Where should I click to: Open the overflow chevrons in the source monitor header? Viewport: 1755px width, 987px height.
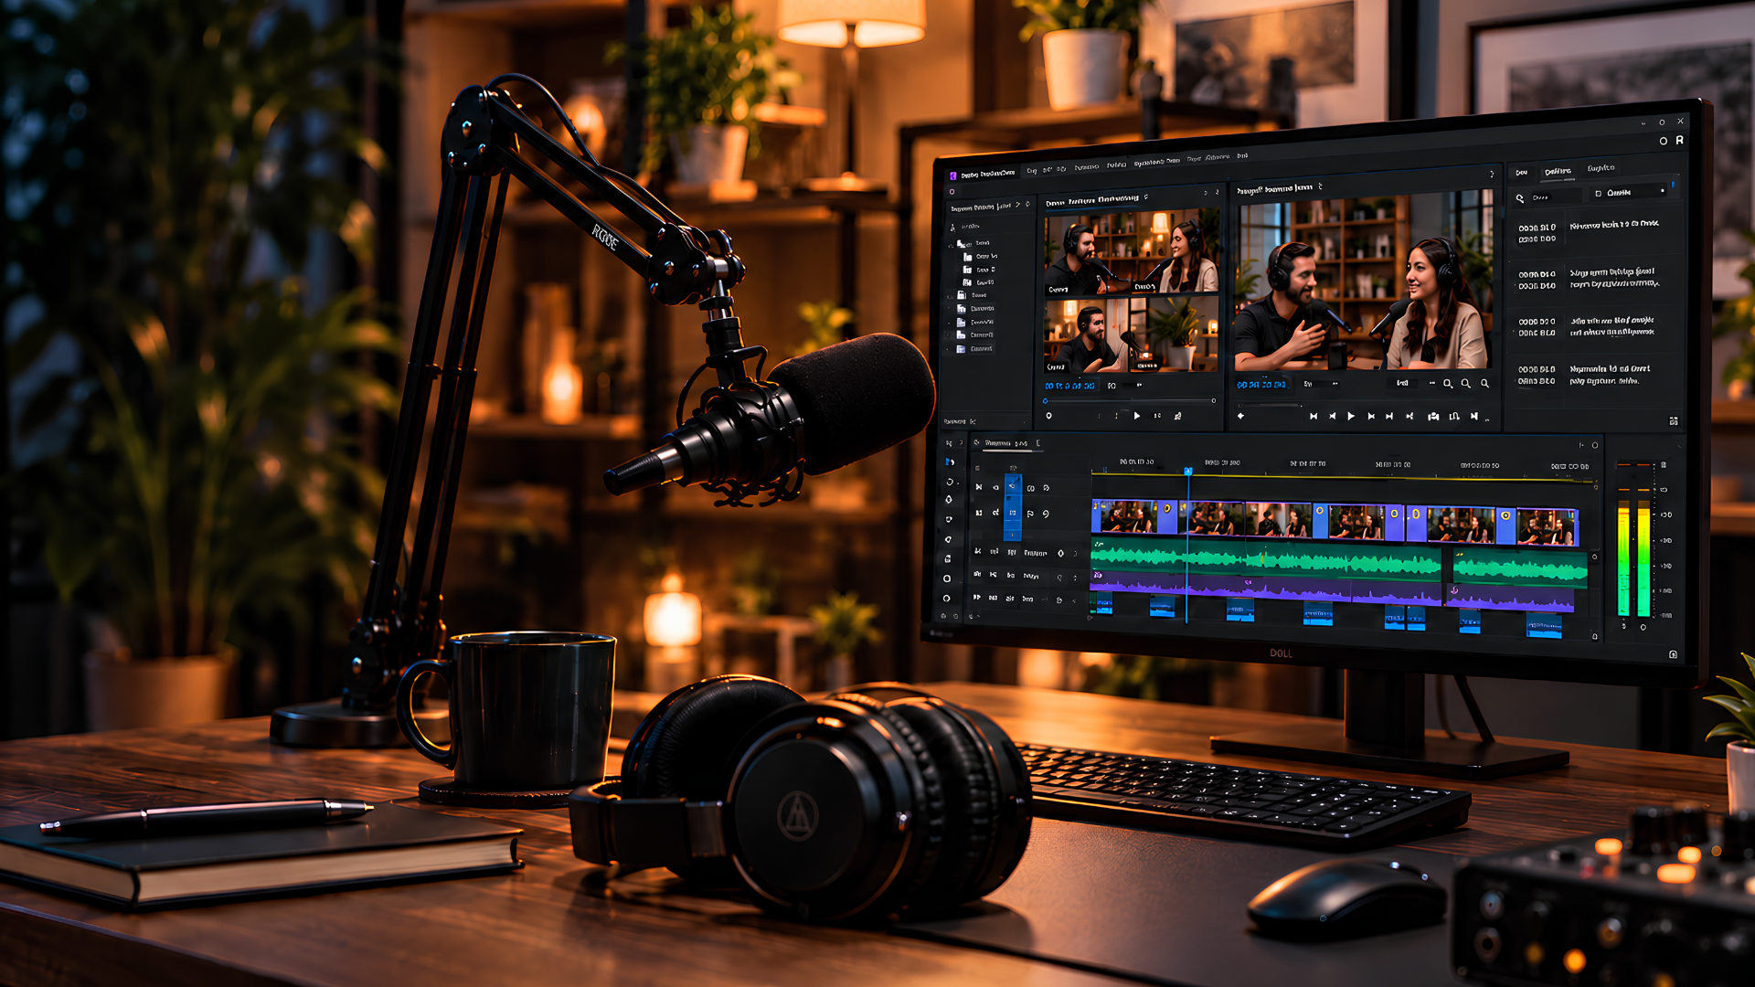[1206, 193]
